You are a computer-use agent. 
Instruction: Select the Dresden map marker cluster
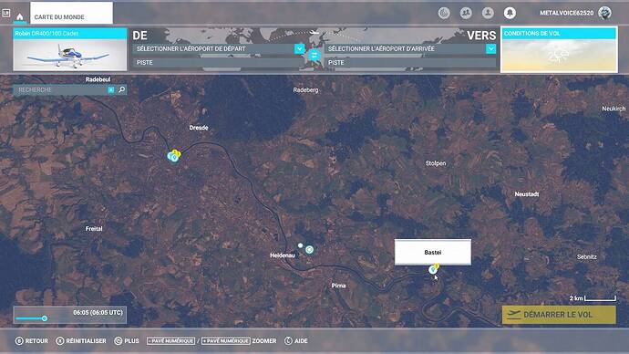174,156
